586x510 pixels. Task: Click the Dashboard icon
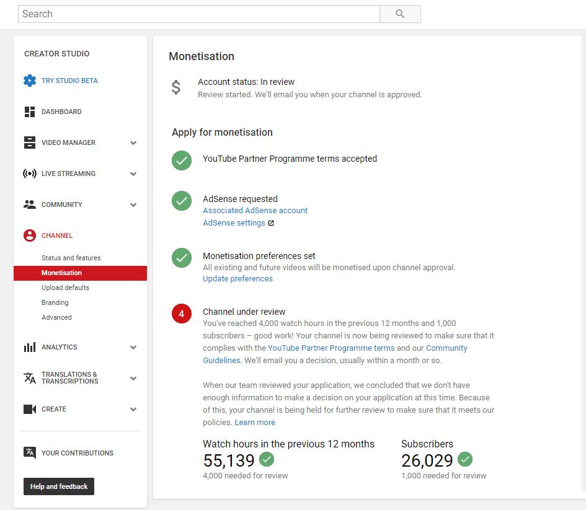30,112
